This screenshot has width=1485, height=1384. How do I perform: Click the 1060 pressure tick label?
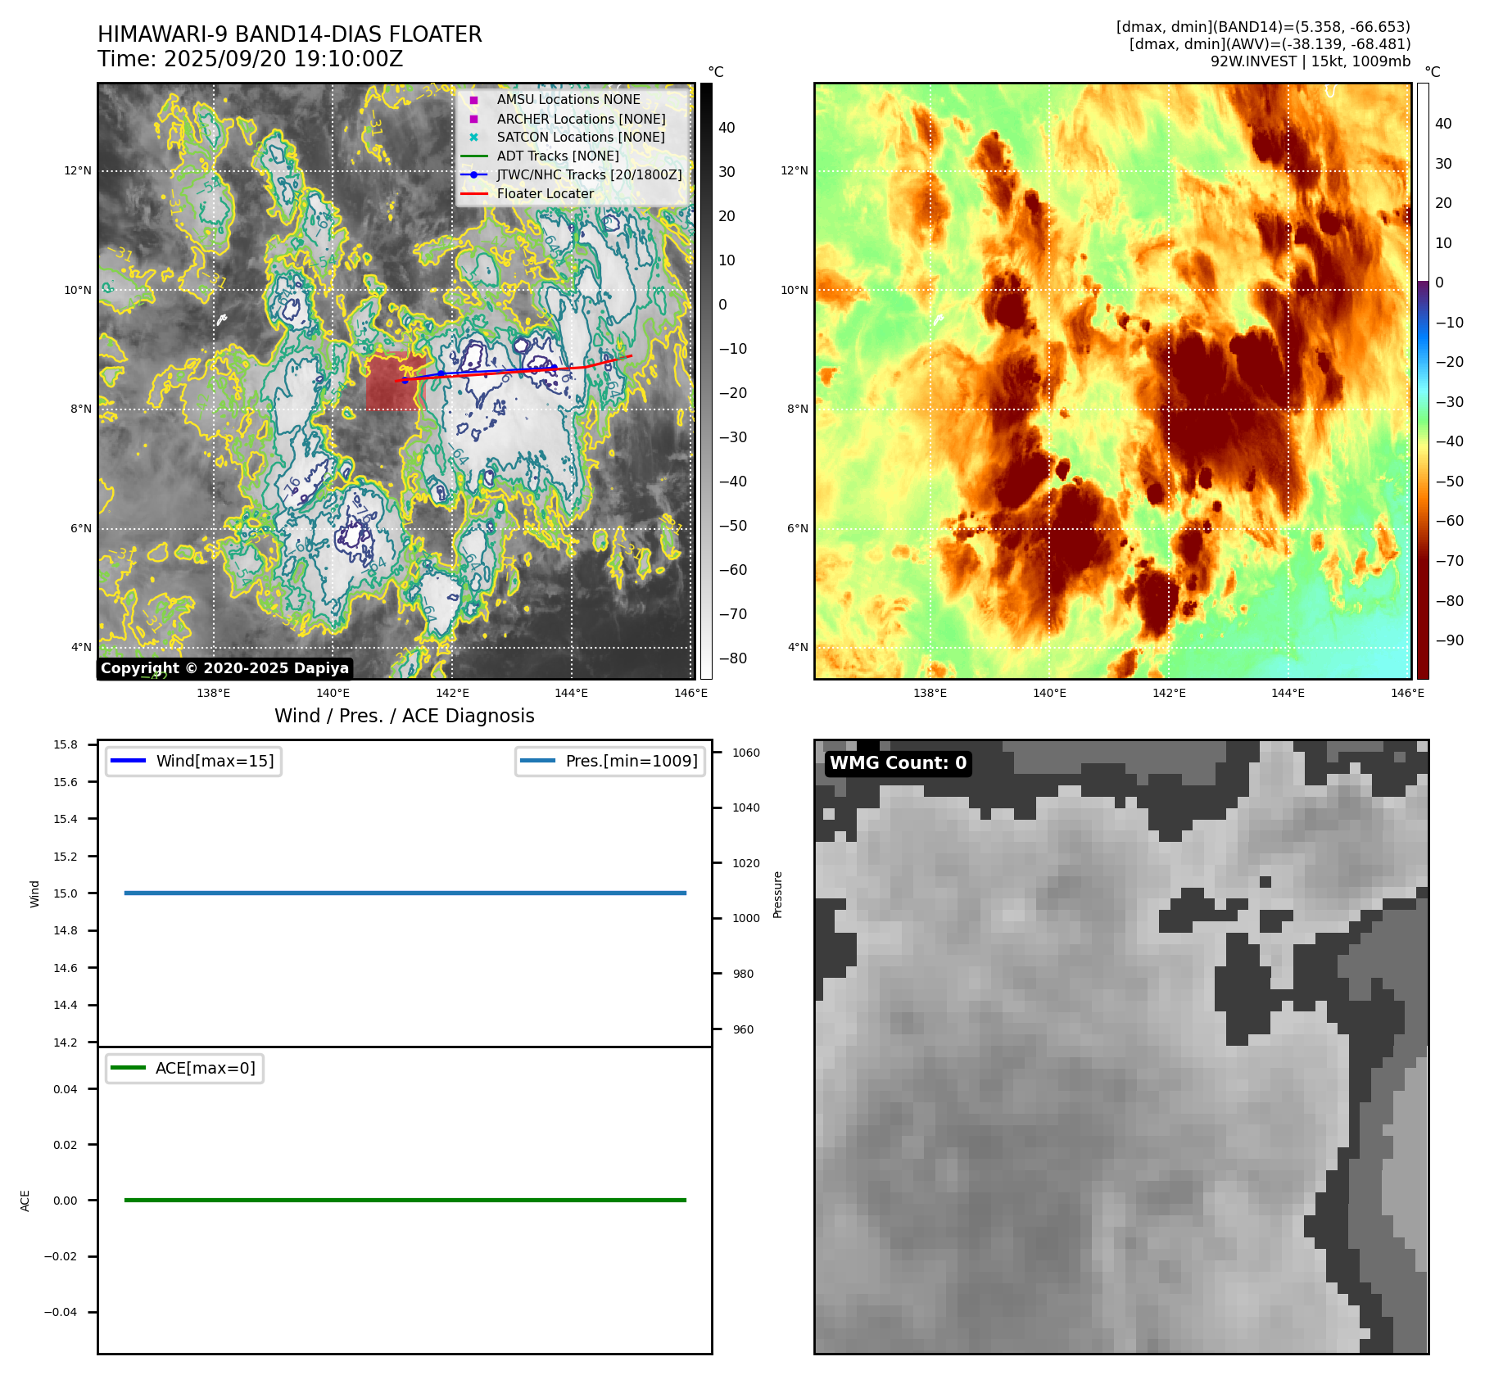point(746,753)
